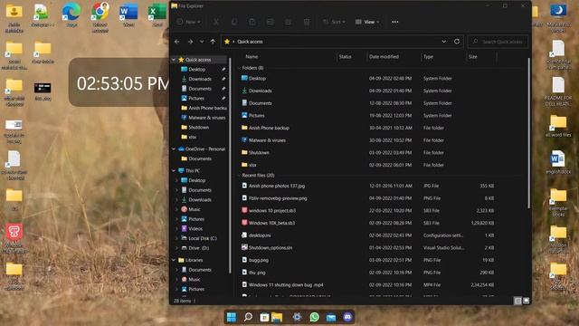Open the recent locations chevron beside Forward
The width and height of the screenshot is (579, 326).
pyautogui.click(x=202, y=42)
